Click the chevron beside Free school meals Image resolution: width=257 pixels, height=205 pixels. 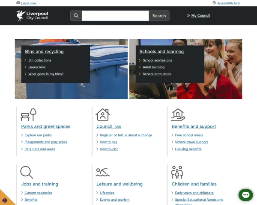[x=173, y=135]
